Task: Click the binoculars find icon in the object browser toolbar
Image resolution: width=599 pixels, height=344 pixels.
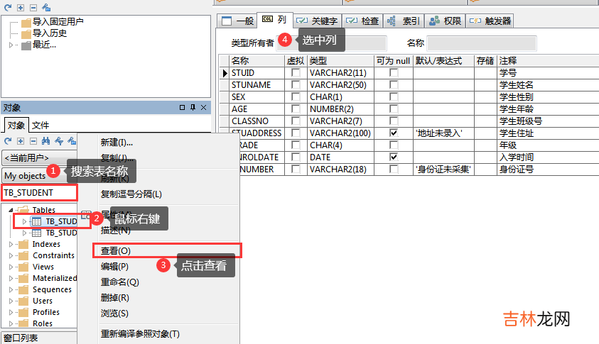Action: pyautogui.click(x=46, y=141)
